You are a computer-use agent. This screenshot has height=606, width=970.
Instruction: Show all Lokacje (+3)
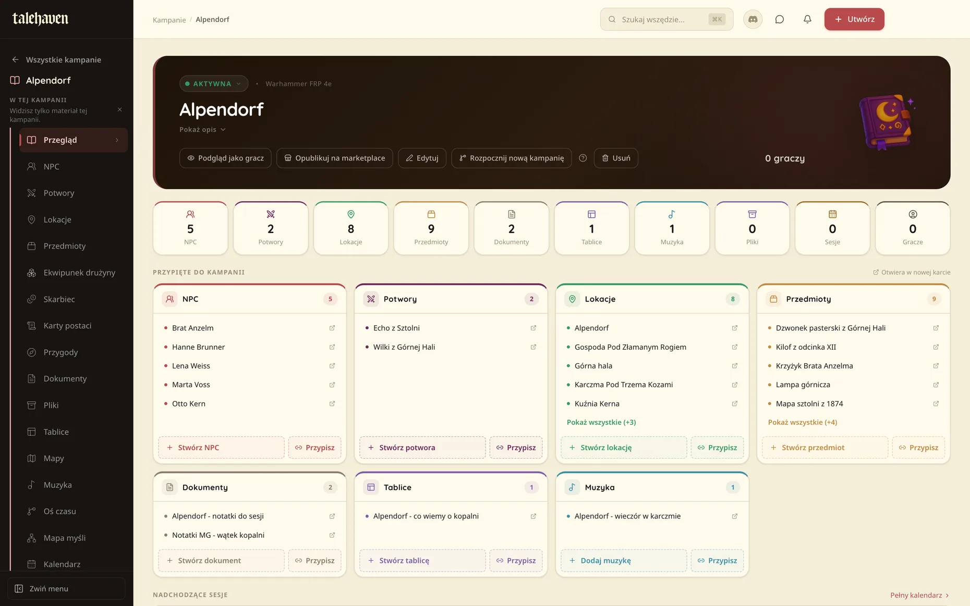coord(601,422)
